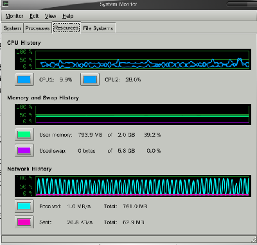Open the View menu

tap(50, 16)
